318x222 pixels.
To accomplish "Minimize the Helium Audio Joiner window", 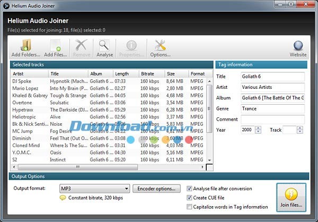I will (x=280, y=4).
